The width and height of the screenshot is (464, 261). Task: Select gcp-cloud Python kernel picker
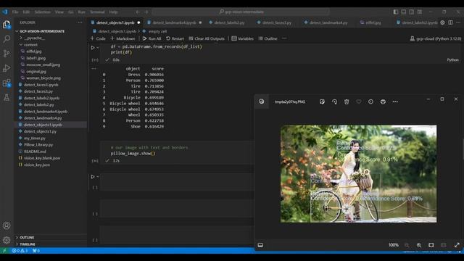click(x=435, y=38)
